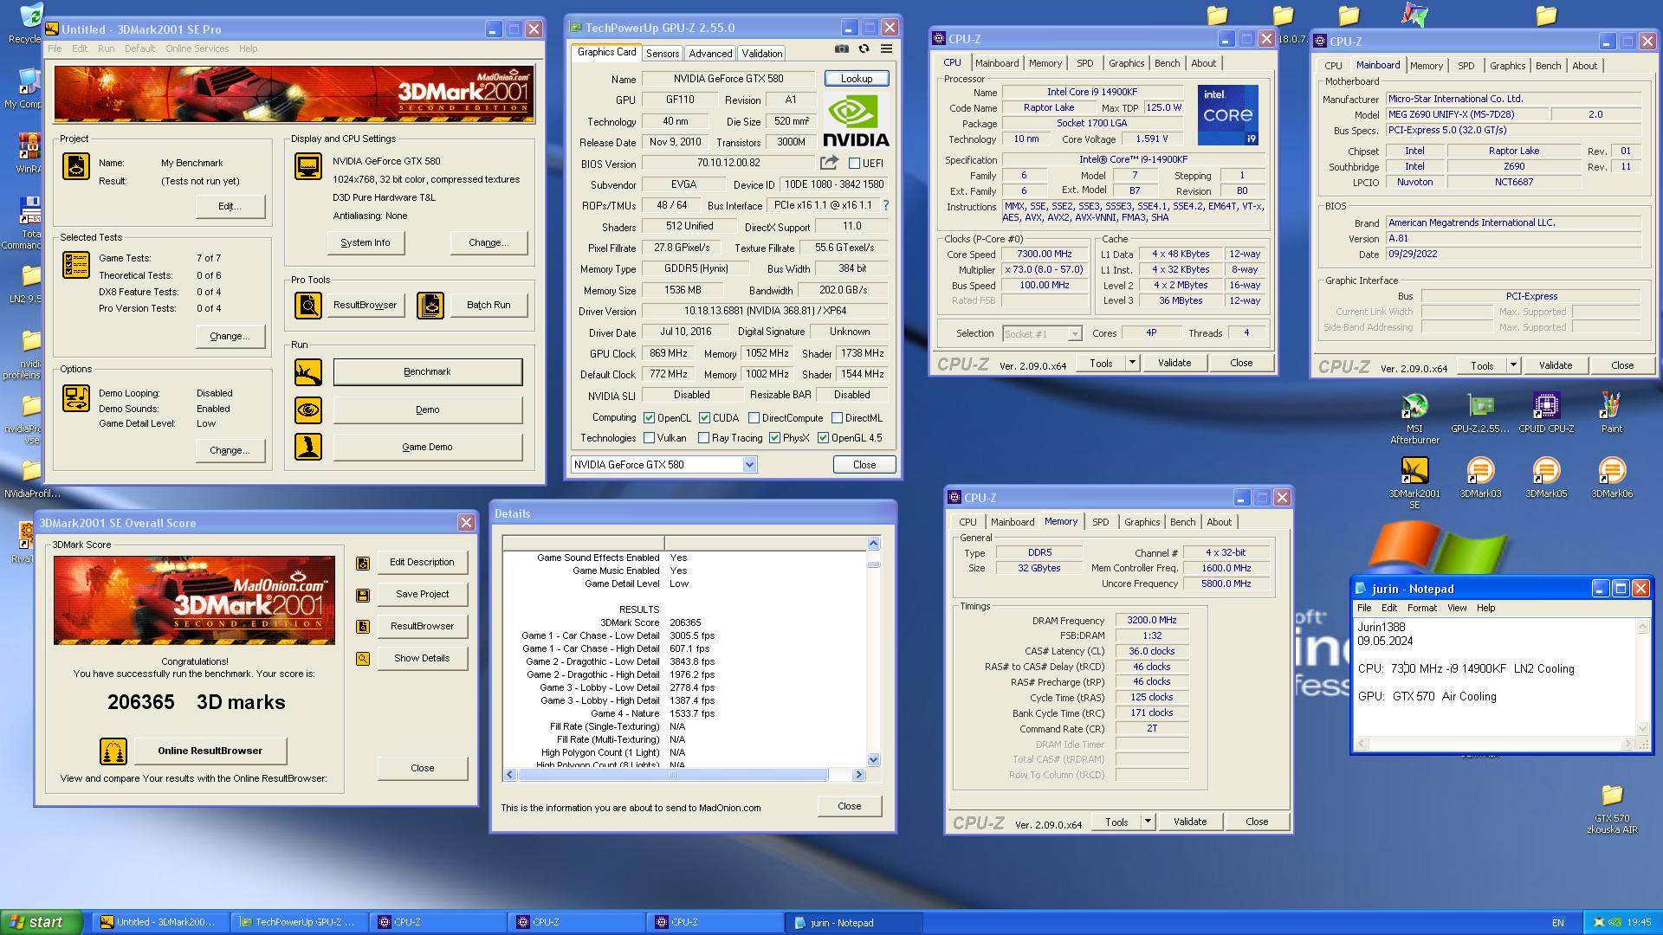Viewport: 1663px width, 935px height.
Task: Toggle the Ray Tracing checkbox
Action: tap(703, 438)
